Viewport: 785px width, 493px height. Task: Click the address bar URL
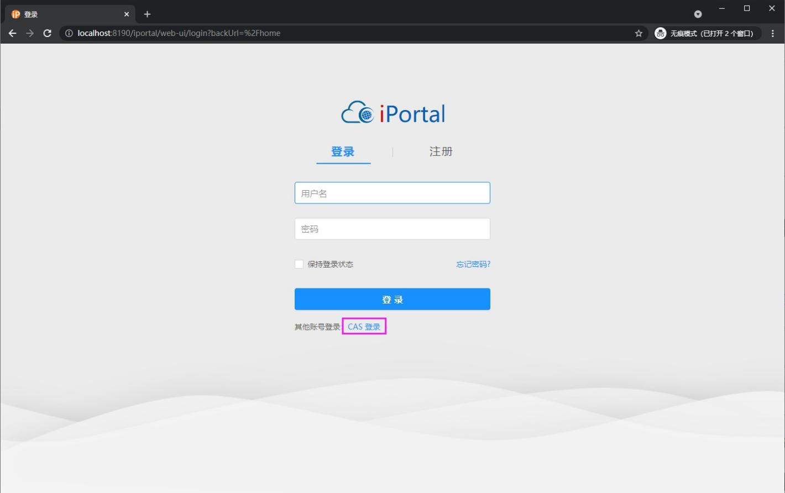(x=179, y=33)
